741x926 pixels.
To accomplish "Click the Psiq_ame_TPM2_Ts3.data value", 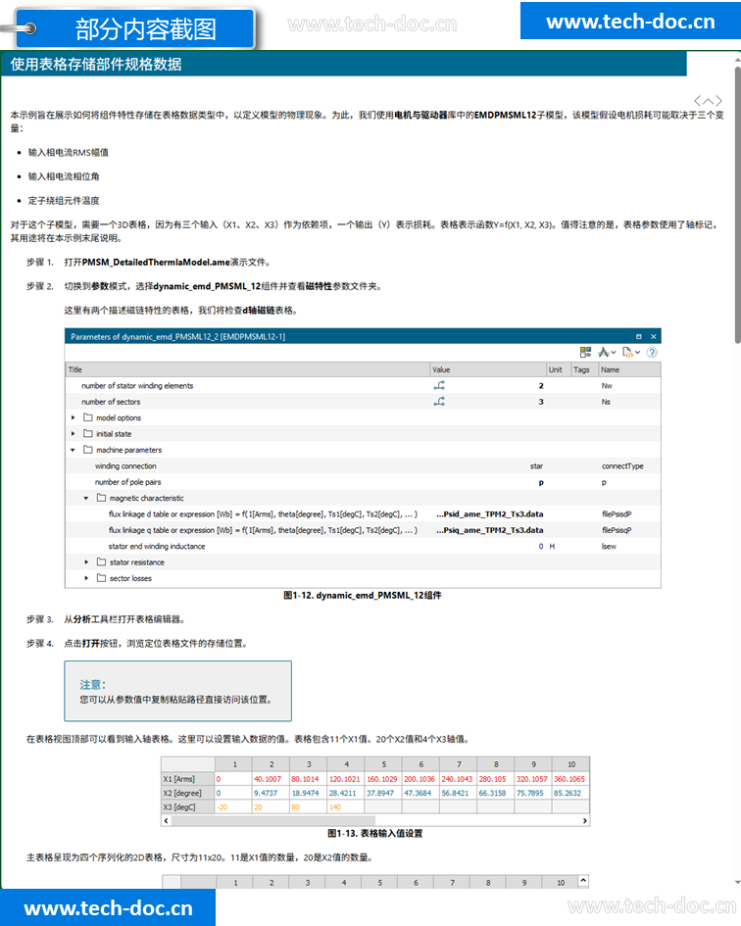I will (x=490, y=530).
